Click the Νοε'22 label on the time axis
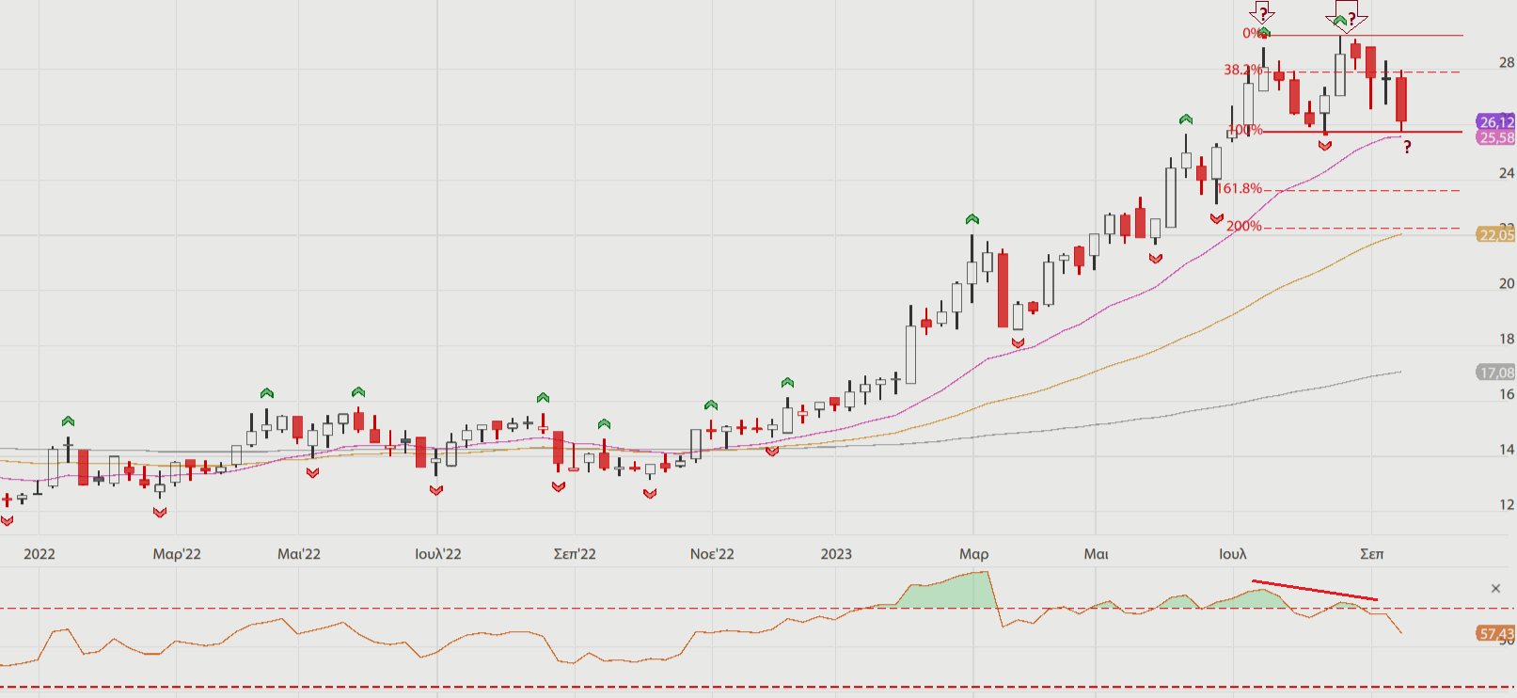Viewport: 1517px width, 698px height. tap(712, 553)
